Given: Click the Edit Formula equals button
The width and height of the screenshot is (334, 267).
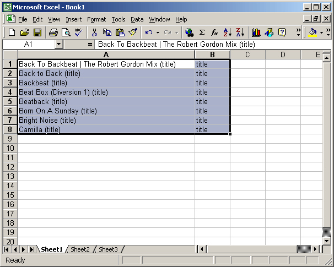Looking at the screenshot, I should [90, 45].
